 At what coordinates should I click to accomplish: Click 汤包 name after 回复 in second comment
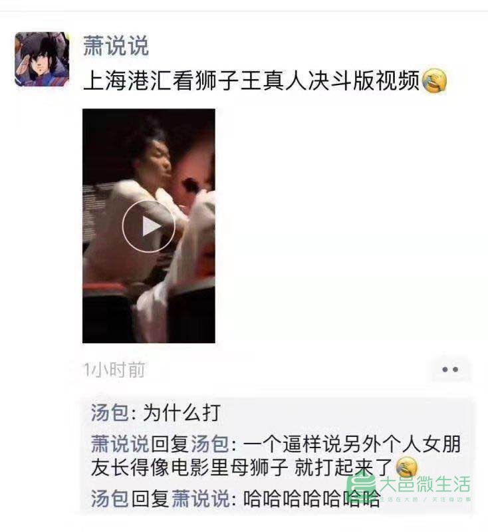[x=210, y=444]
